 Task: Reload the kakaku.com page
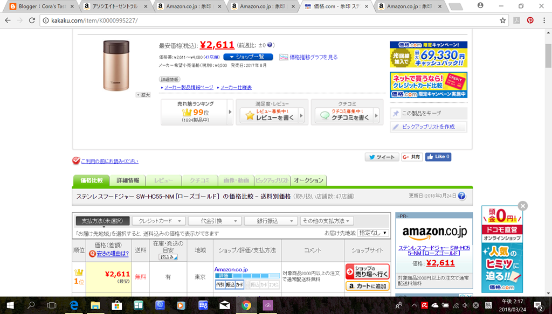[x=32, y=20]
